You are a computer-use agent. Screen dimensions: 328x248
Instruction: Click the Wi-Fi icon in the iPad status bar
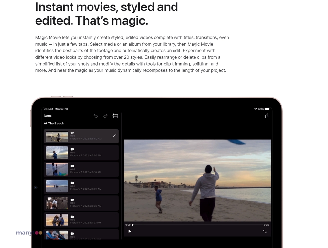click(256, 109)
